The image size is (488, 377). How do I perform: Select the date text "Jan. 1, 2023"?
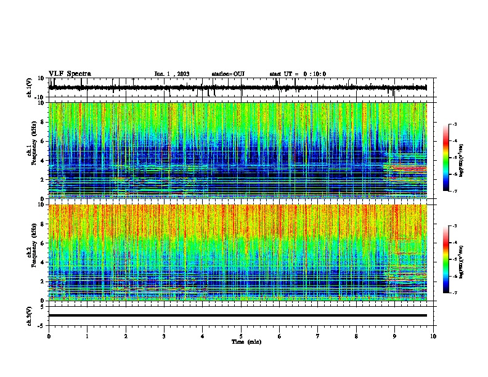click(x=172, y=74)
